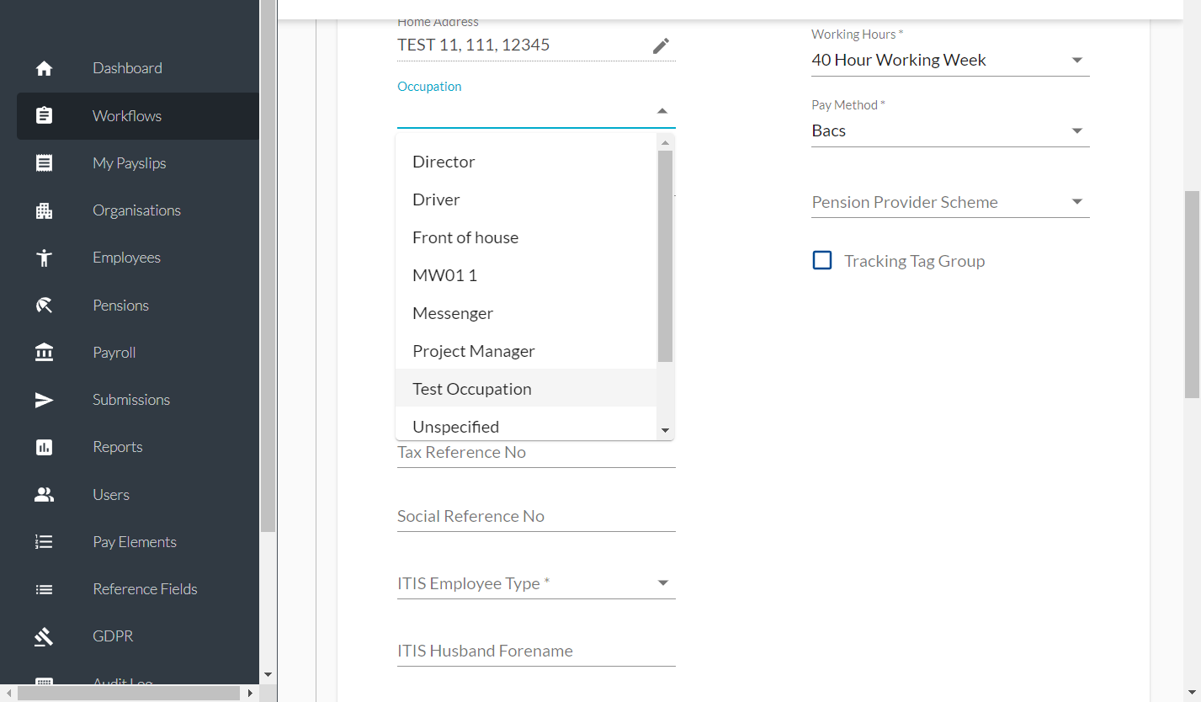The width and height of the screenshot is (1201, 702).
Task: Click the Tax Reference No field
Action: point(536,453)
